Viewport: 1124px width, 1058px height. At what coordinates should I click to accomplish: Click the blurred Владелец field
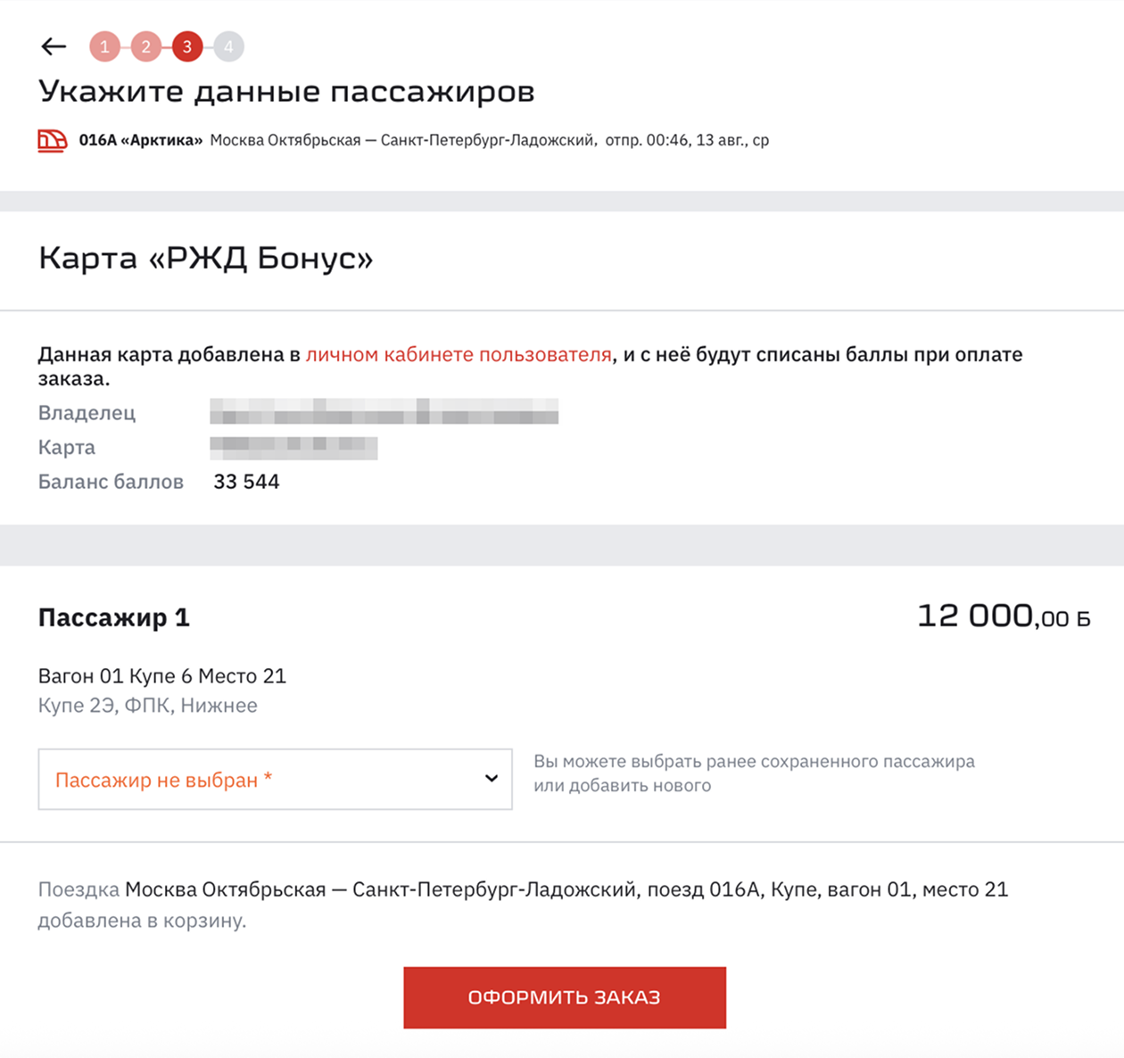point(384,412)
